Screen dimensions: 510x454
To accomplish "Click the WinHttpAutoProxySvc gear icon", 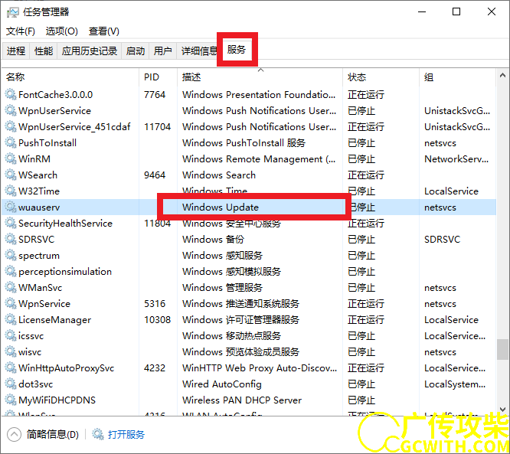I will click(x=11, y=367).
